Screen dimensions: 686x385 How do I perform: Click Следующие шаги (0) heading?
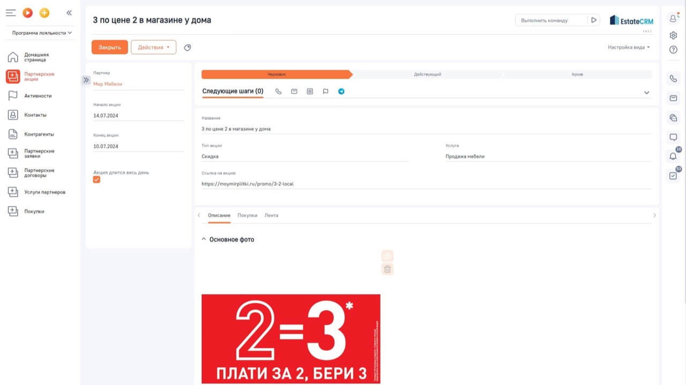click(x=233, y=91)
